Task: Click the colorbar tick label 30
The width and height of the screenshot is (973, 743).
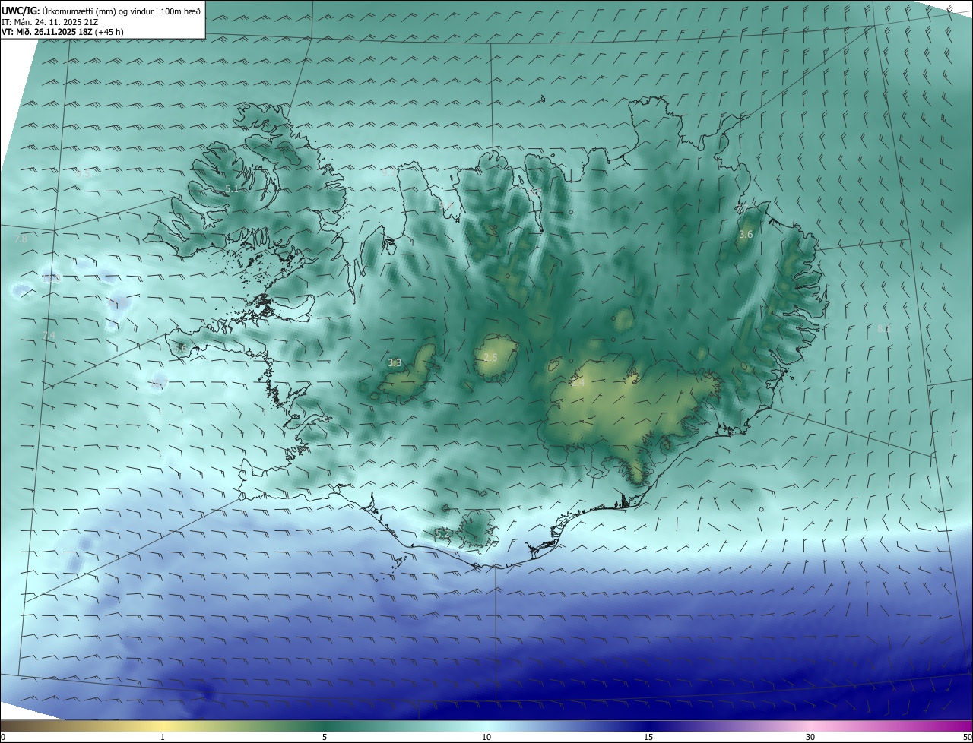Action: click(810, 737)
